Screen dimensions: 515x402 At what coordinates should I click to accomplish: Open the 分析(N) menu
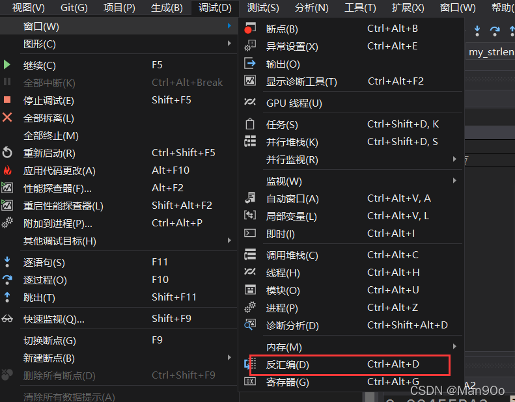[312, 8]
